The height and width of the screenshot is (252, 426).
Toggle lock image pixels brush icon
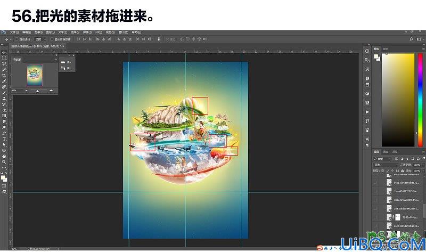point(388,170)
